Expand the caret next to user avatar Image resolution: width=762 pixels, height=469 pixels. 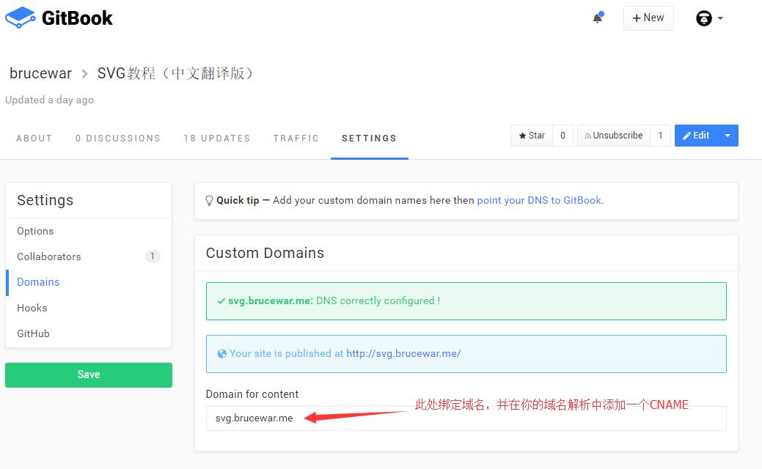720,18
